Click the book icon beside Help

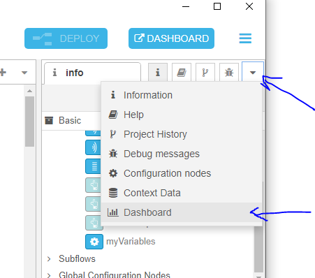113,115
